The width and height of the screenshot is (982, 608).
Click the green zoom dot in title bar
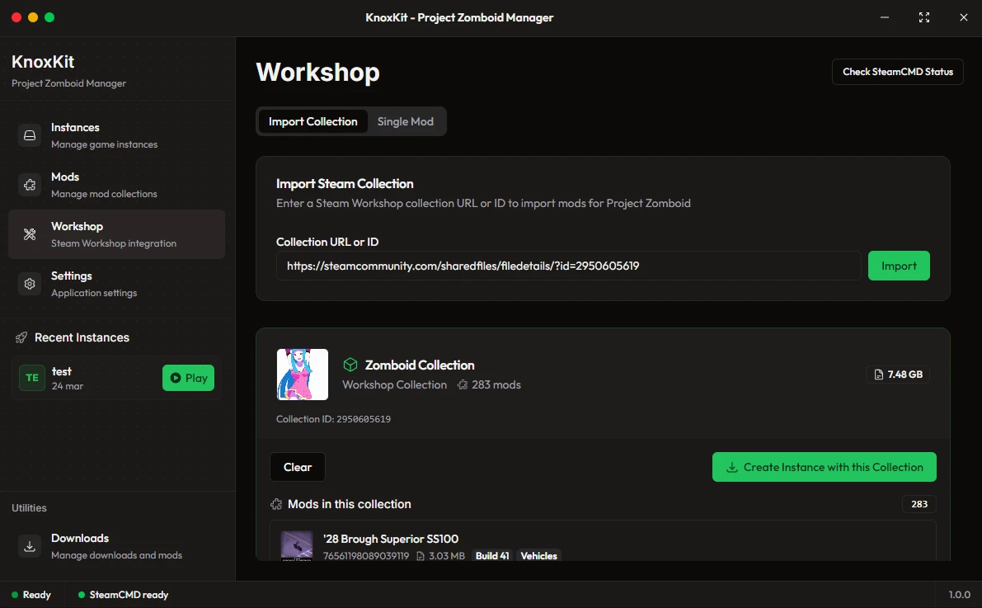(x=49, y=17)
